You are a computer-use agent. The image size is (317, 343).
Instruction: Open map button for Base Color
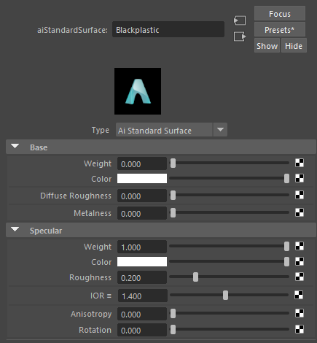[x=300, y=178]
